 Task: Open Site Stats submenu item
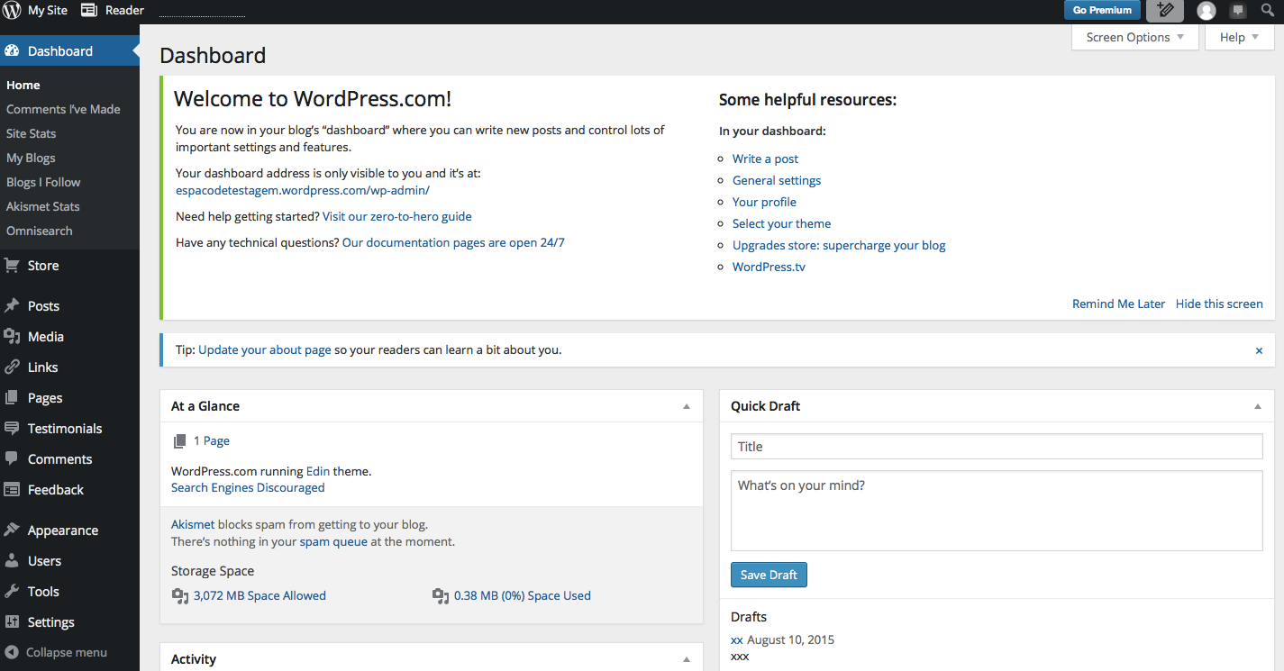(32, 133)
